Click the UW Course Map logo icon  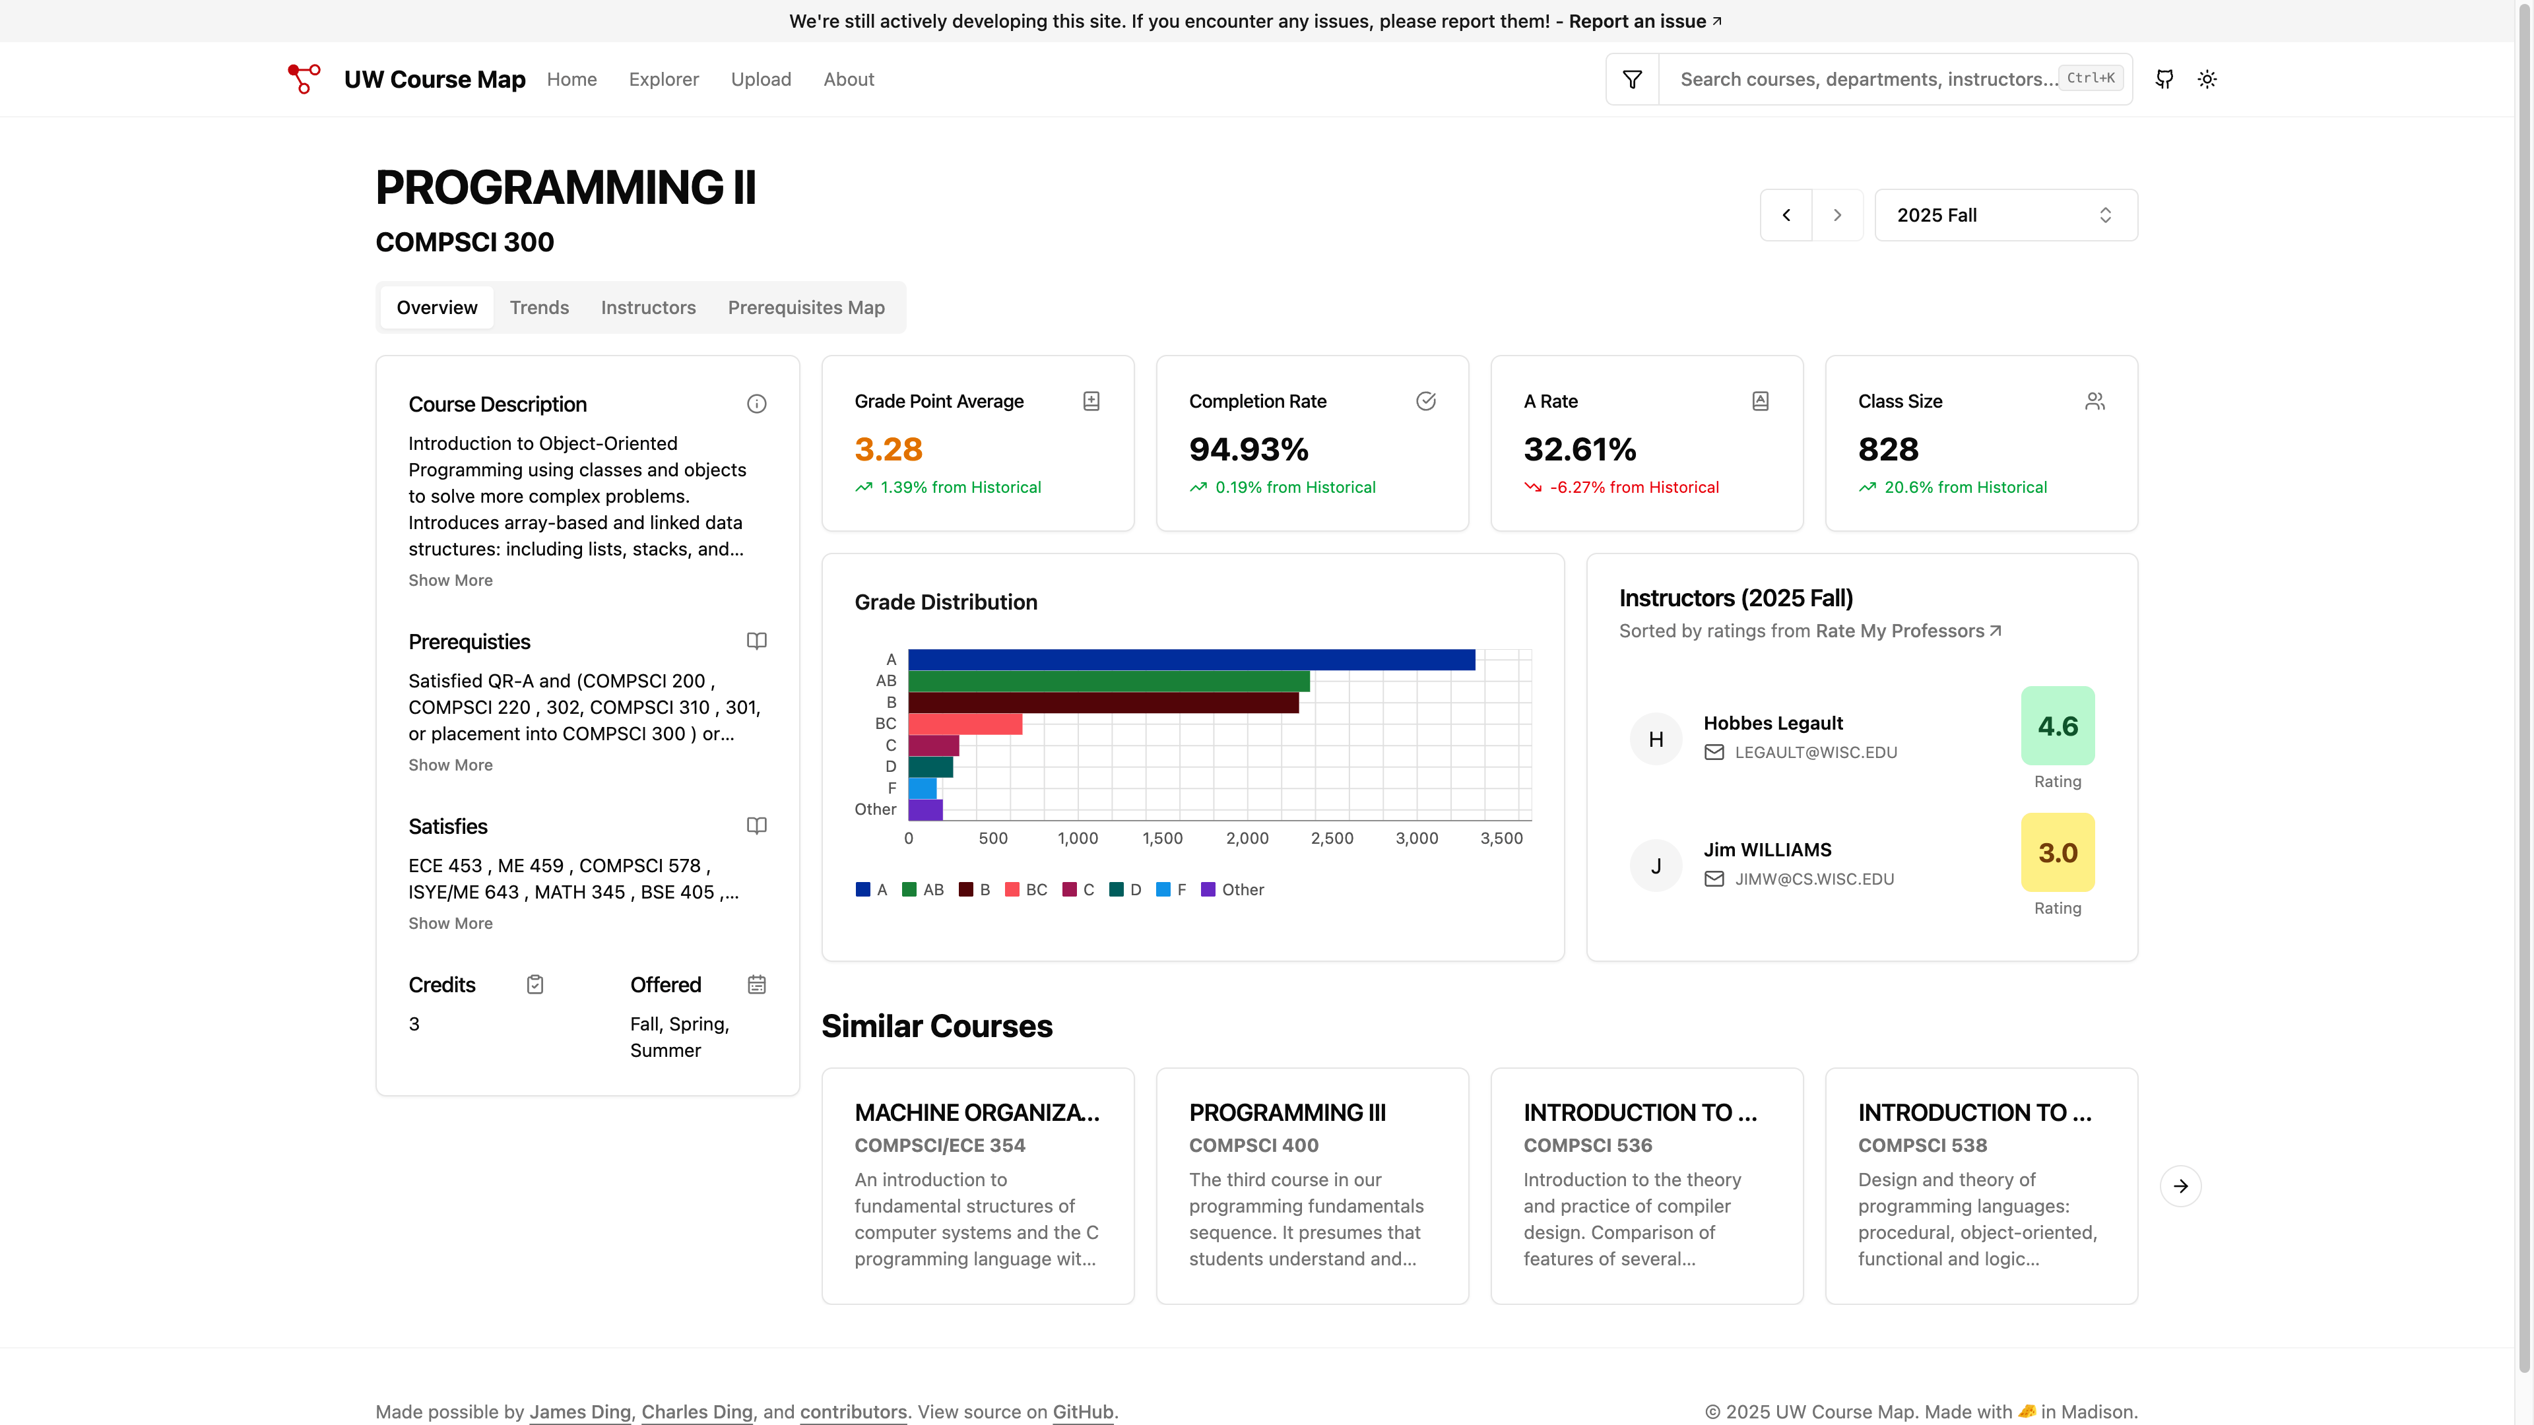(304, 80)
